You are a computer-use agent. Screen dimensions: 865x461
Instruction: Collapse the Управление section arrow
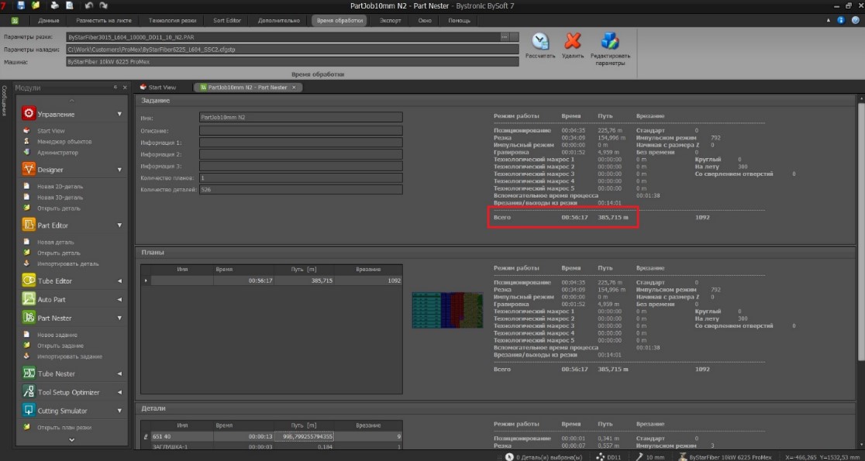(119, 114)
